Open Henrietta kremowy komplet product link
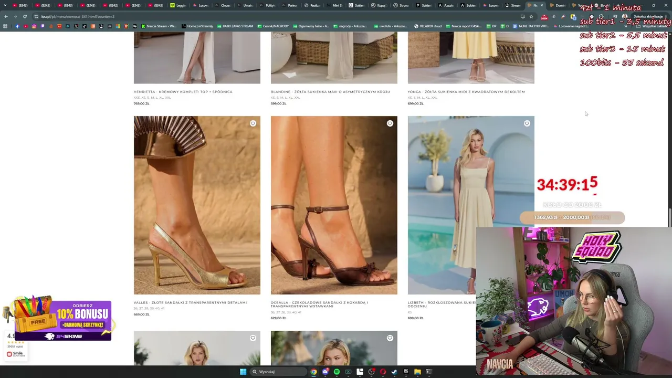The image size is (672, 378). point(183,91)
